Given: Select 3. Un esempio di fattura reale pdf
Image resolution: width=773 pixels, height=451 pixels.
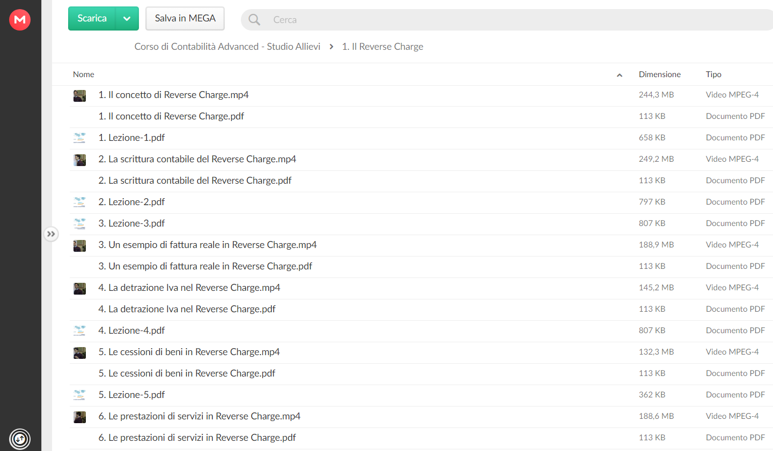Looking at the screenshot, I should click(x=205, y=266).
